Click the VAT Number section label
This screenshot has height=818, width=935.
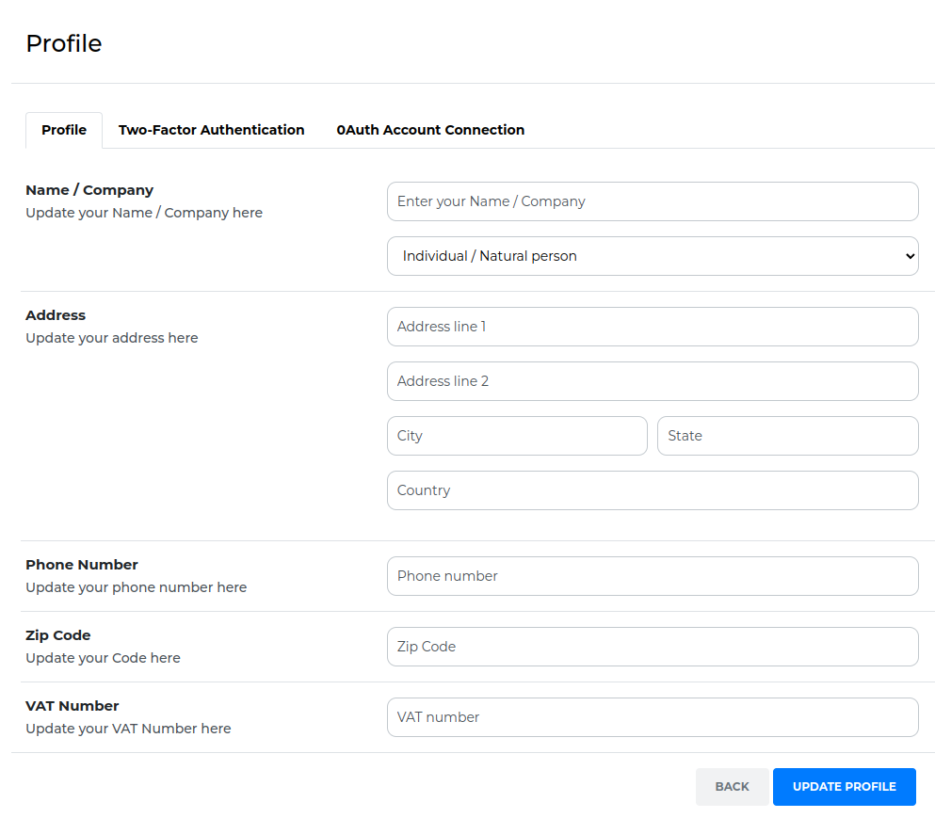(x=73, y=706)
